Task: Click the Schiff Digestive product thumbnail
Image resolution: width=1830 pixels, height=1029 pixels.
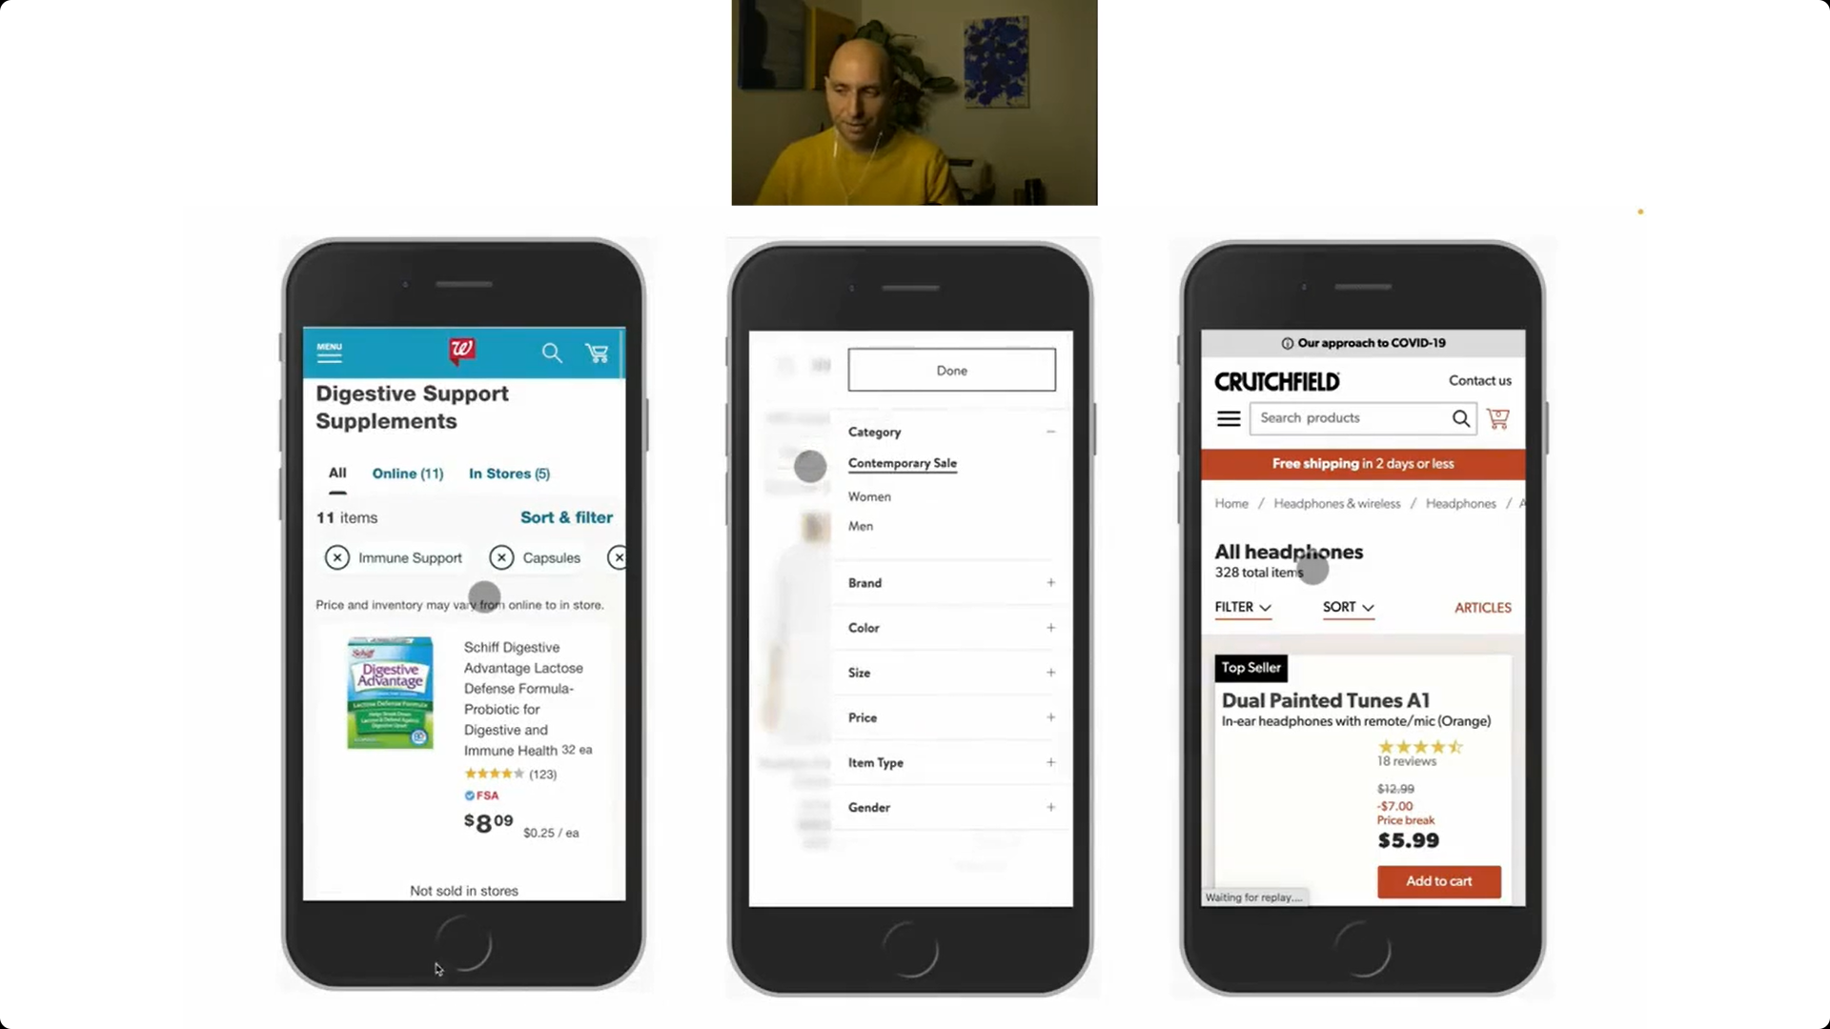Action: [390, 694]
